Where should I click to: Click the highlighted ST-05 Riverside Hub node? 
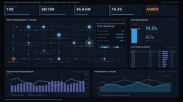coord(89,43)
